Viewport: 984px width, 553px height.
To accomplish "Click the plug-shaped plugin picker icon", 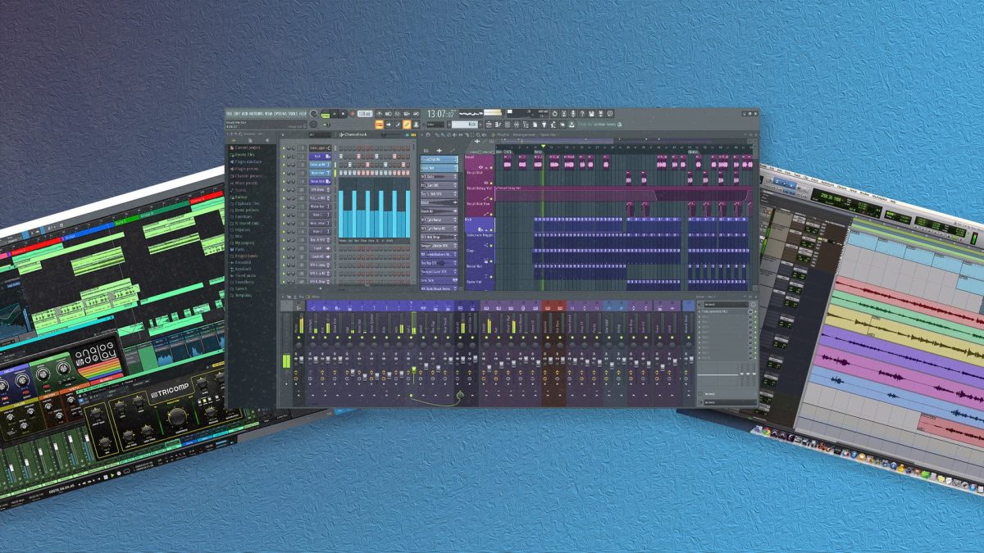I will click(544, 125).
